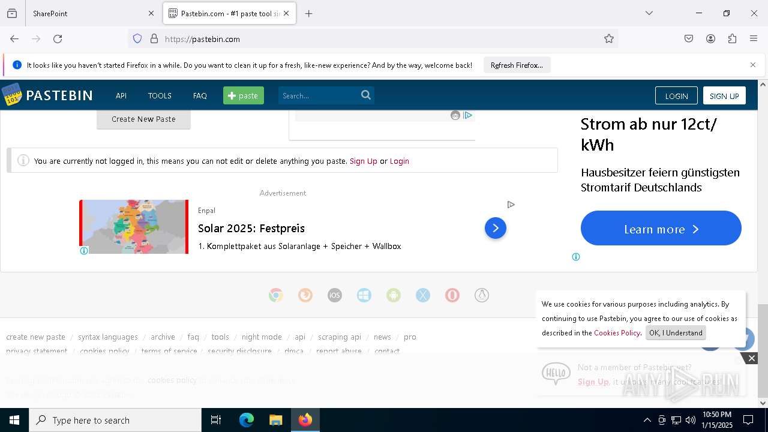Show site information via the padlock icon

click(154, 39)
